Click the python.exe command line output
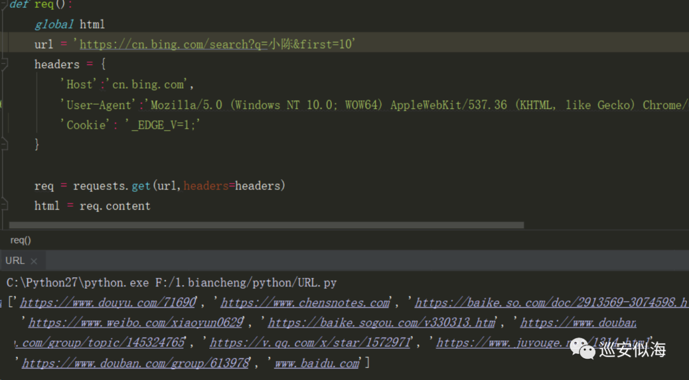Viewport: 689px width, 380px height. (x=172, y=282)
